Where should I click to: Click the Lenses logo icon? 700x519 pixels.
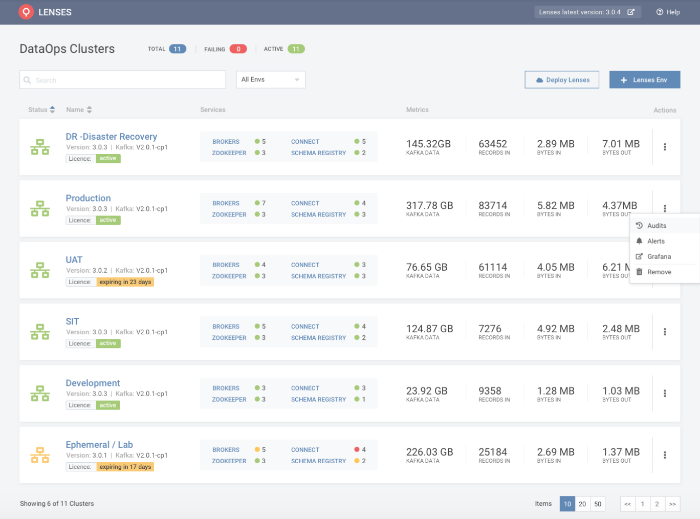coord(26,12)
